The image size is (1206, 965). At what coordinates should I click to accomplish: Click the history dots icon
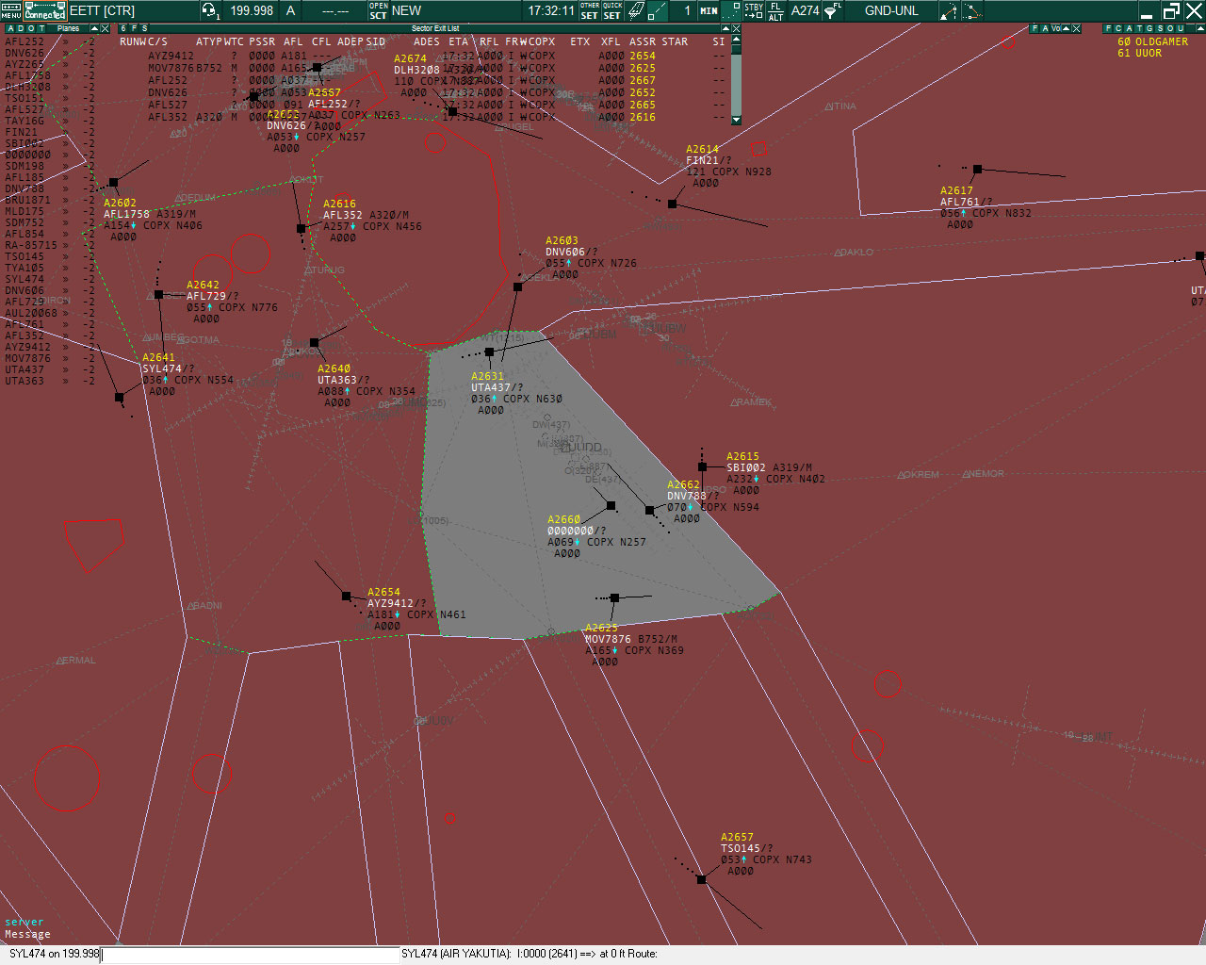click(730, 10)
